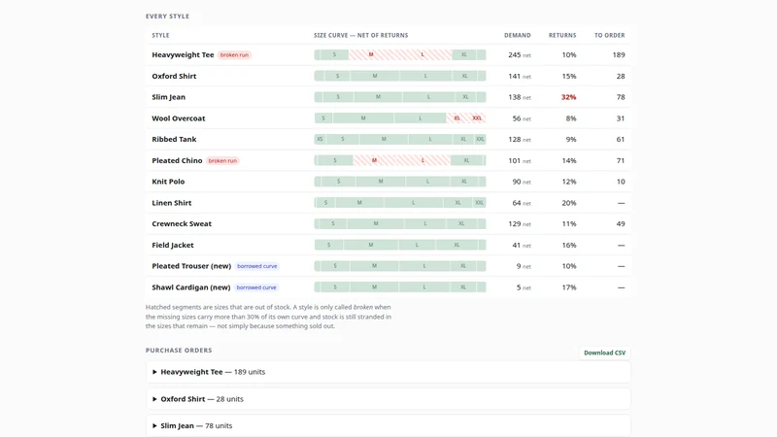
Task: Click the 49 to-order value for Crewneck Sweat
Action: click(x=621, y=224)
